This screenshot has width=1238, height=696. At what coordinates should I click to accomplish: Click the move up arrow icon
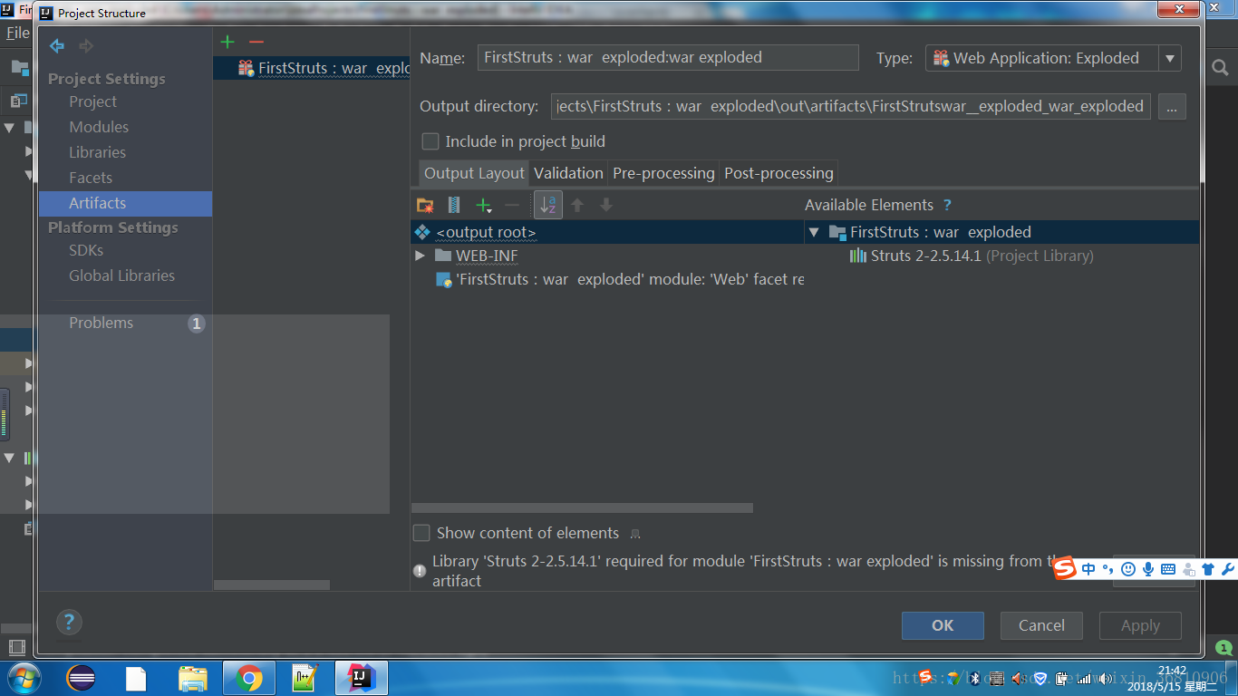pyautogui.click(x=577, y=205)
